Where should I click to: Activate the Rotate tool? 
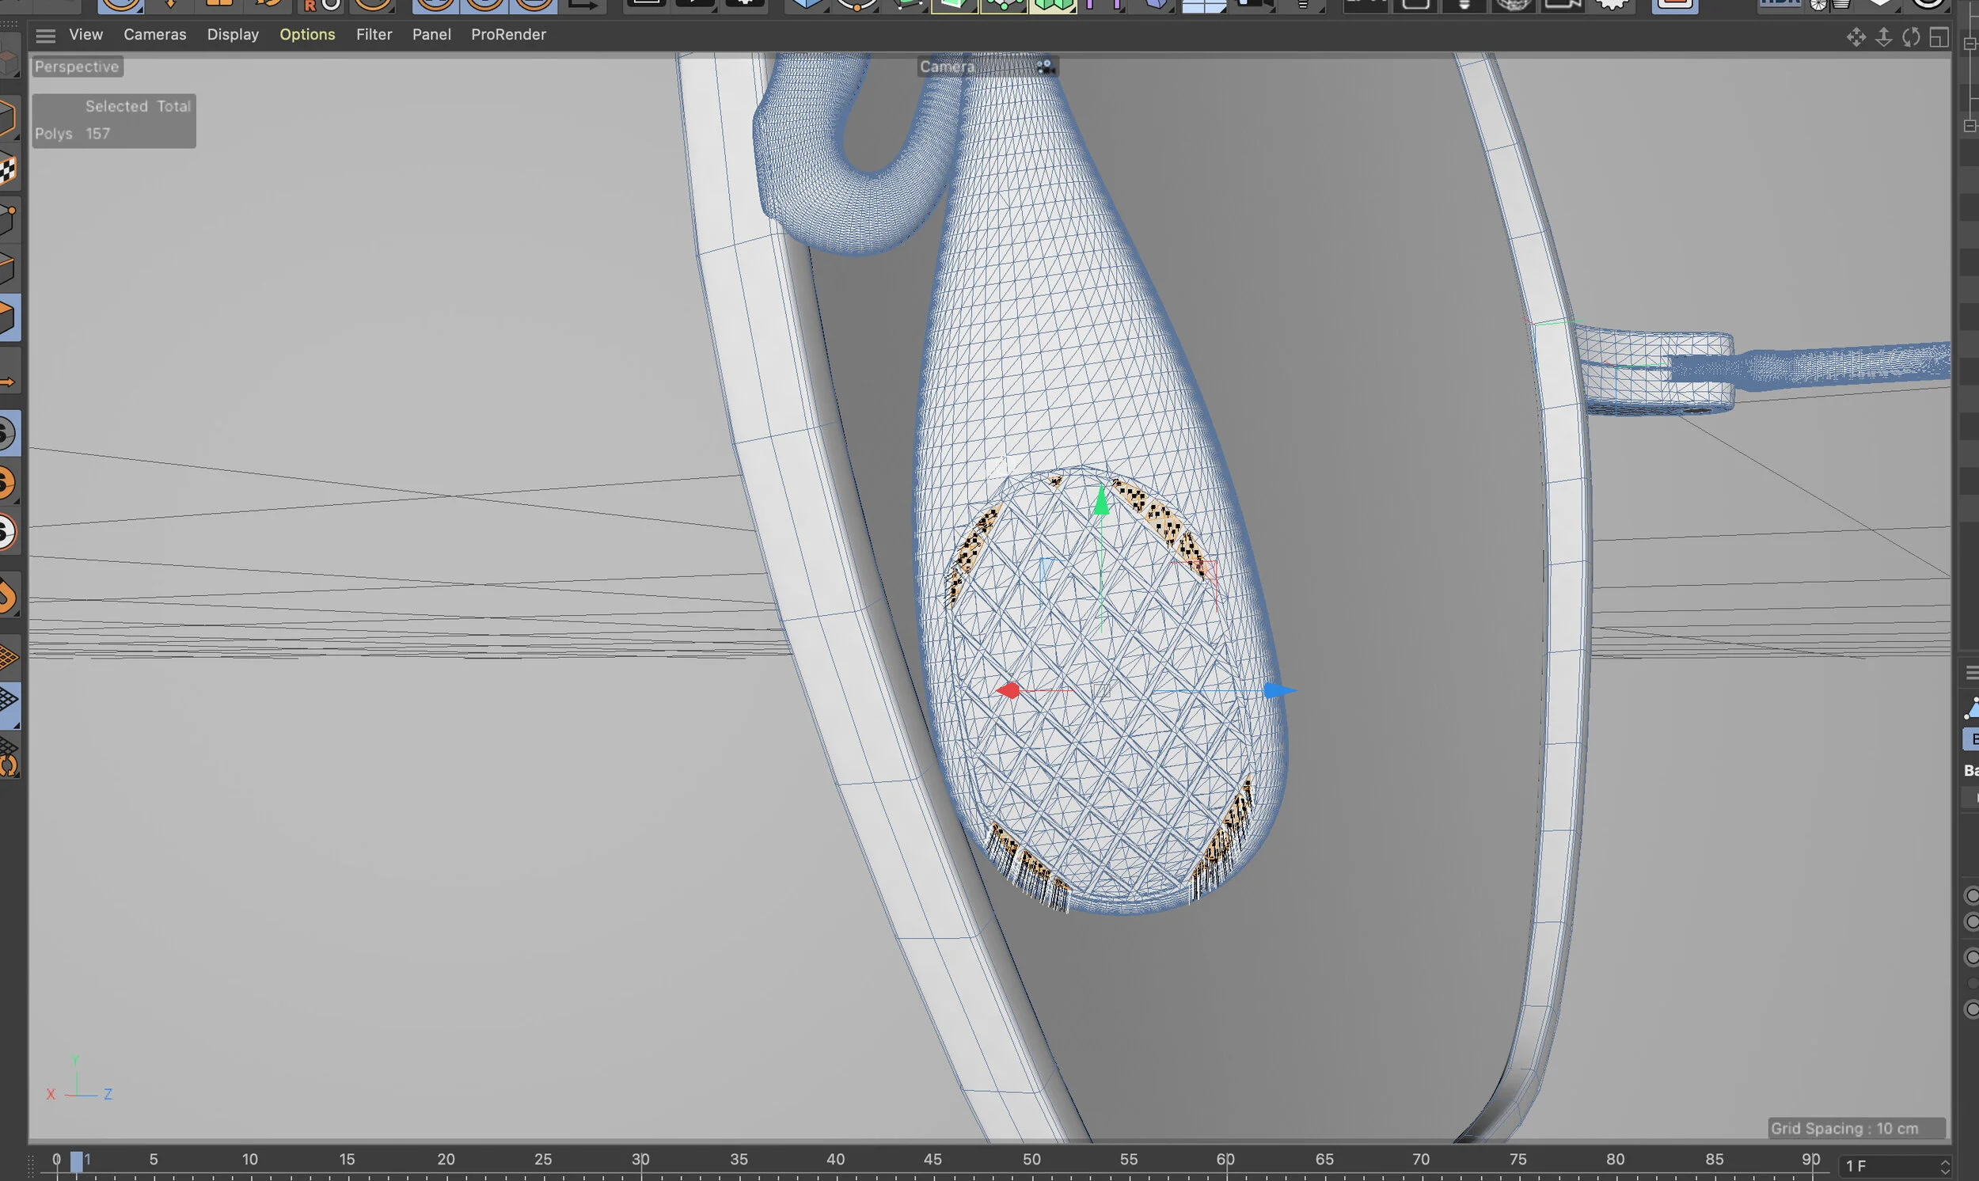point(271,6)
